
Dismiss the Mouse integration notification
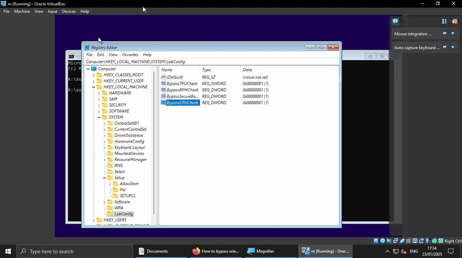[453, 34]
